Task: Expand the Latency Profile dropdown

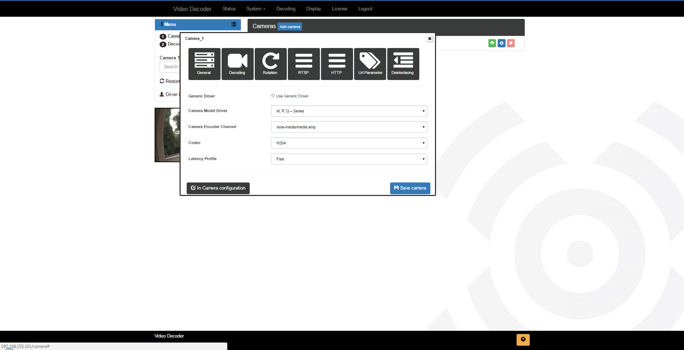Action: tap(349, 159)
